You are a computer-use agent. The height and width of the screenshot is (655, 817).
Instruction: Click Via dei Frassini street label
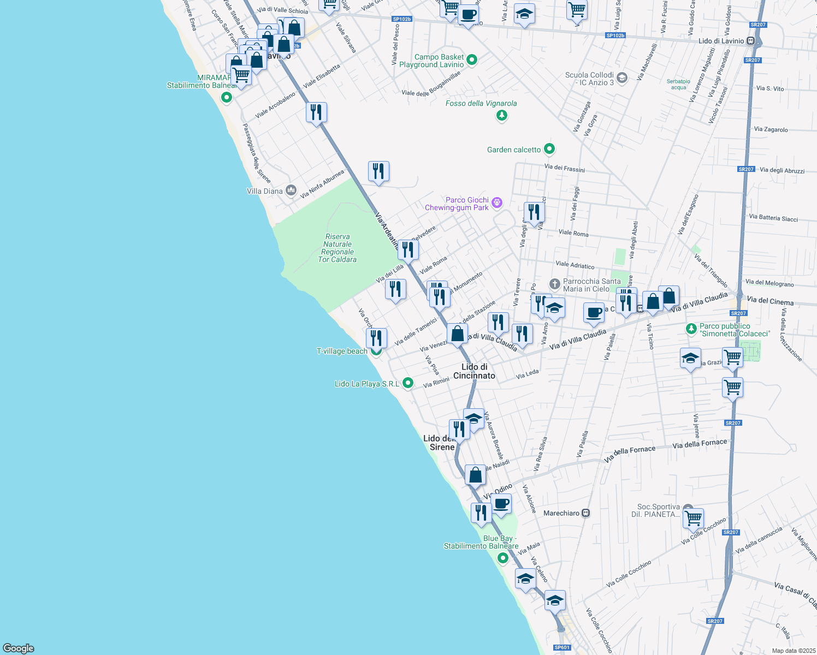(x=565, y=168)
